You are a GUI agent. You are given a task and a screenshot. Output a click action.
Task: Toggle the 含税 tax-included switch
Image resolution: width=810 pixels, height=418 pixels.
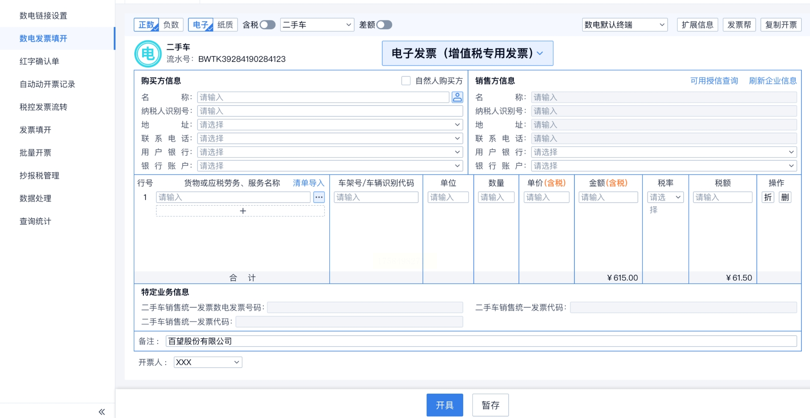point(267,25)
